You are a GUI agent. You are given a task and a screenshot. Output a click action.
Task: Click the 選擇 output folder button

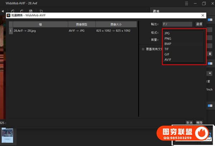tap(199, 24)
